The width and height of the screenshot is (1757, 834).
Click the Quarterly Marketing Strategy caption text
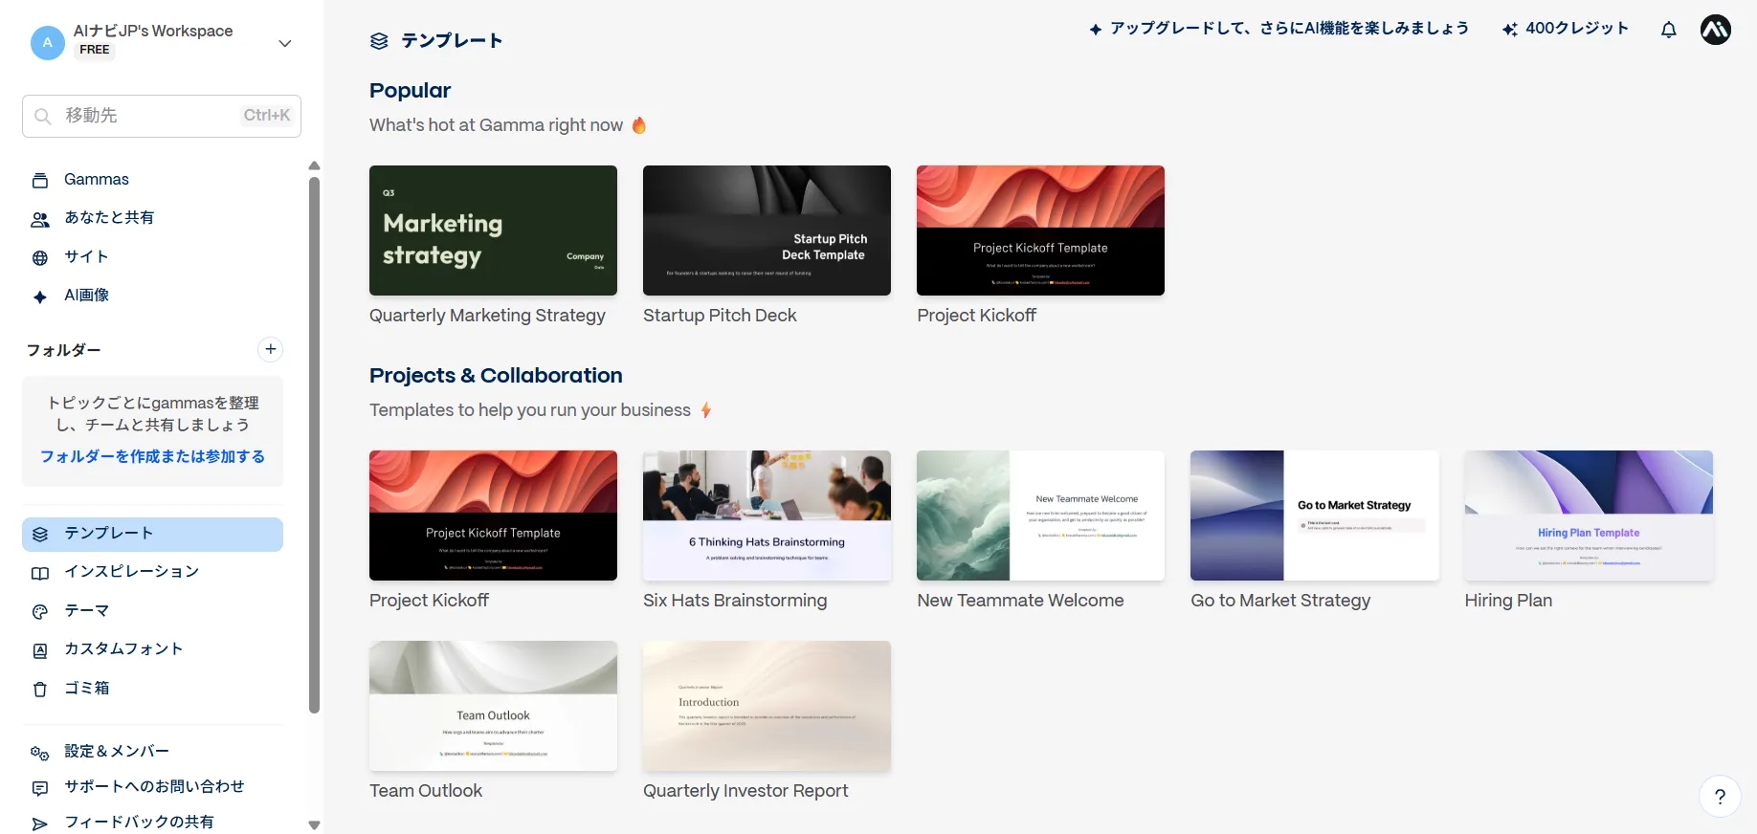click(x=487, y=316)
